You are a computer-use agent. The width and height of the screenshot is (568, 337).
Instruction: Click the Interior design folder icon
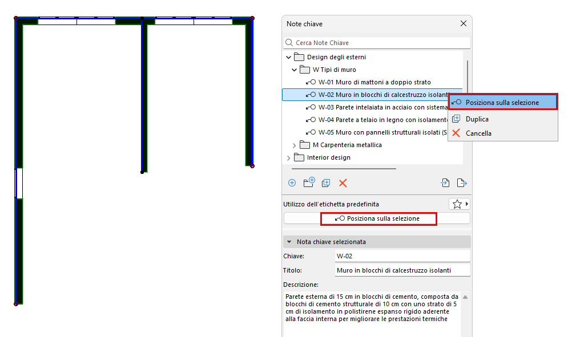(x=299, y=157)
